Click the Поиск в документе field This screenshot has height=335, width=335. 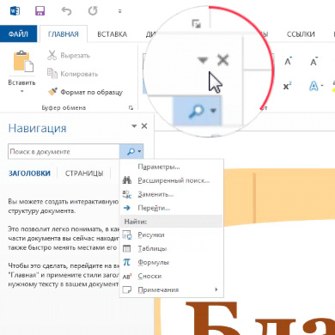point(64,151)
